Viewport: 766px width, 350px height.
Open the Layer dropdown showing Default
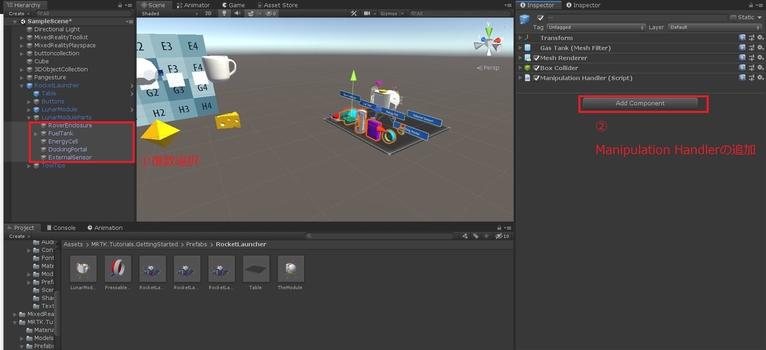click(715, 27)
